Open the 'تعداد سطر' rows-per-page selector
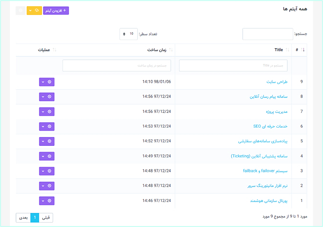 [128, 34]
